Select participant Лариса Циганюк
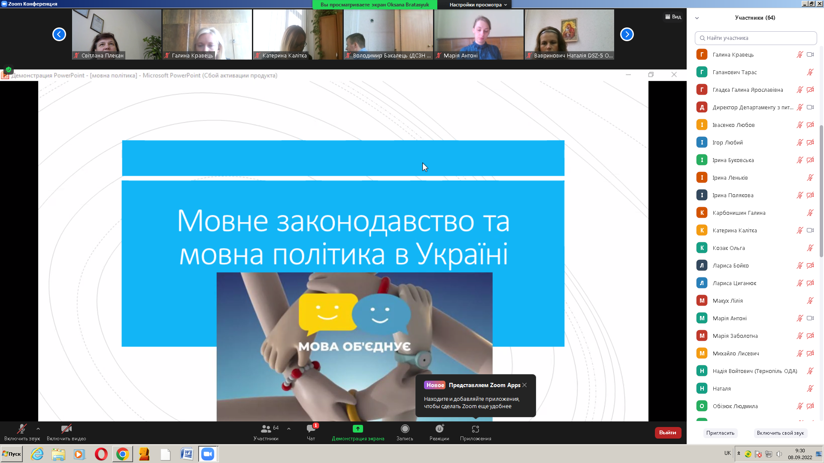This screenshot has height=463, width=824. (755, 283)
